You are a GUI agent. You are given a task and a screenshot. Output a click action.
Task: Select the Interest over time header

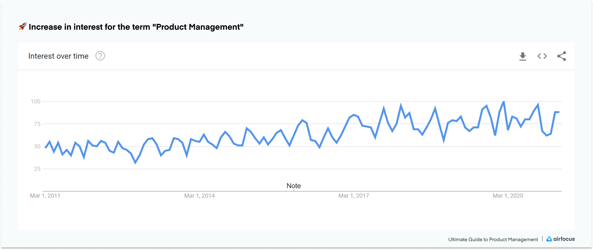tap(58, 56)
